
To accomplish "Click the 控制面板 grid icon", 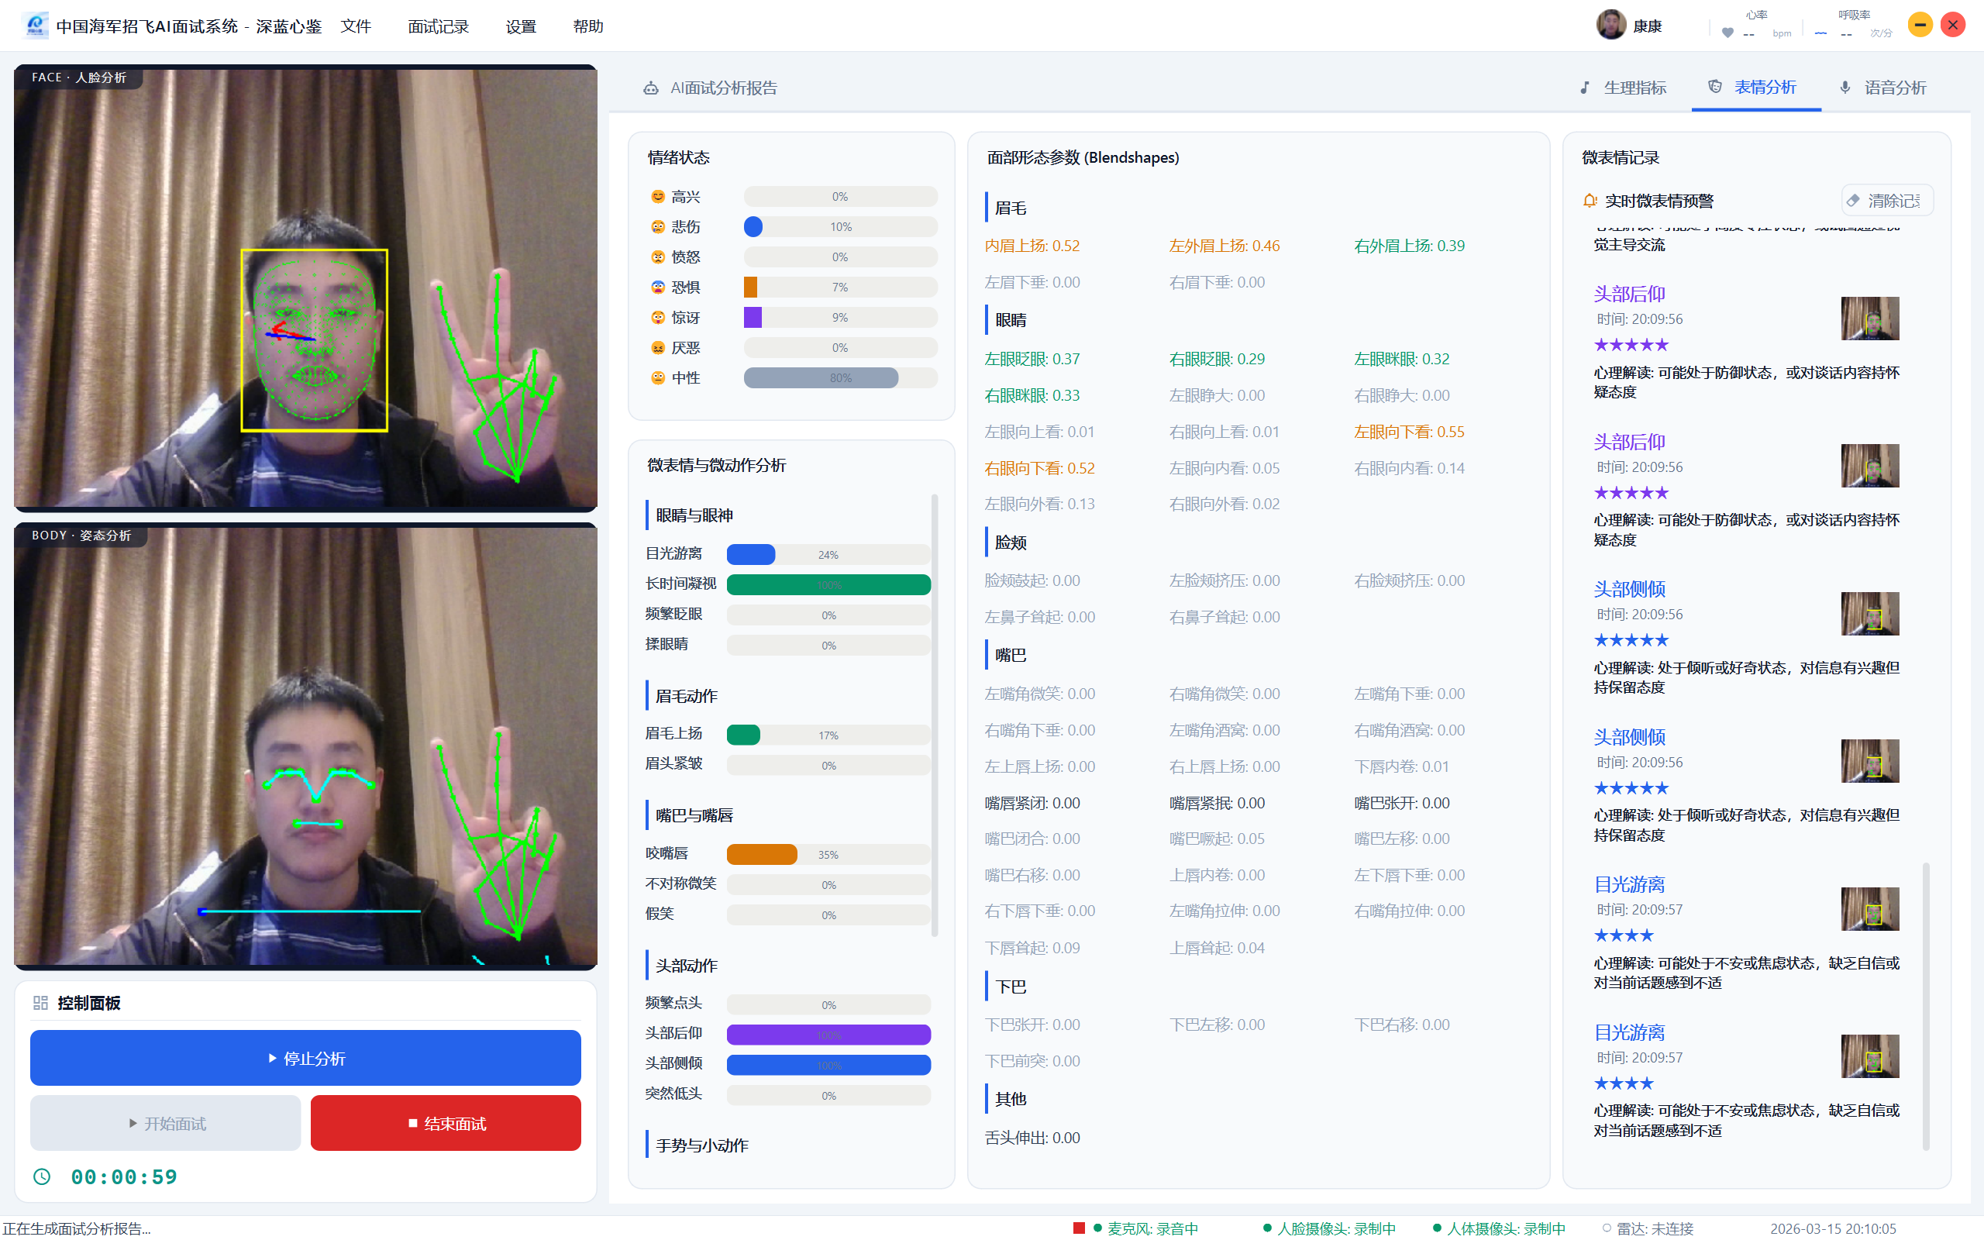I will [40, 1003].
